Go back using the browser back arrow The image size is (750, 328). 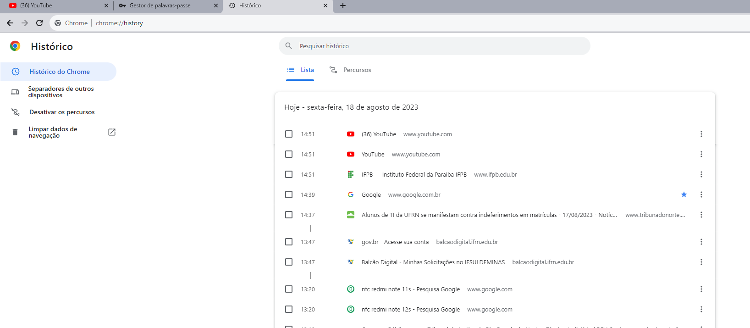pyautogui.click(x=10, y=23)
